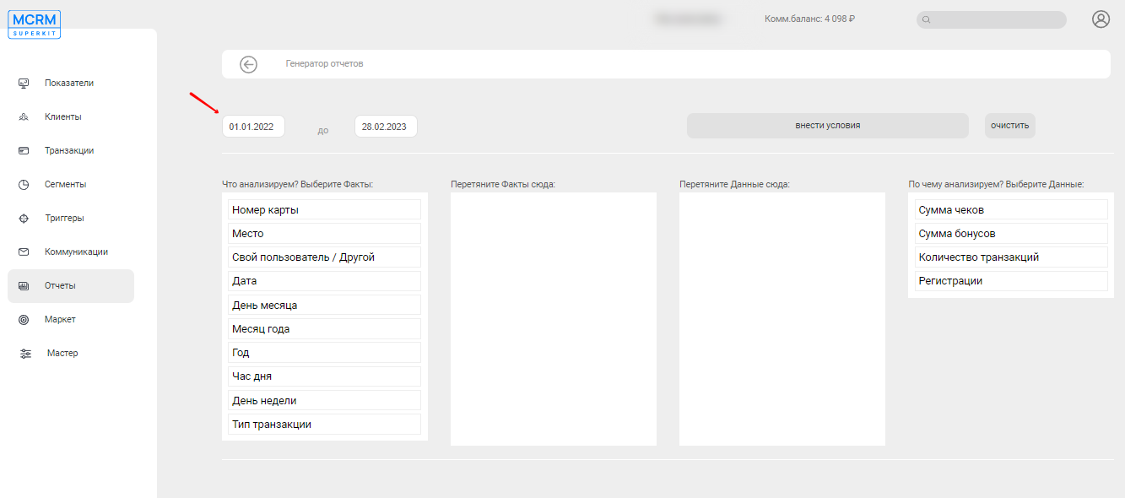Select the День недели item
The height and width of the screenshot is (498, 1125).
[324, 400]
